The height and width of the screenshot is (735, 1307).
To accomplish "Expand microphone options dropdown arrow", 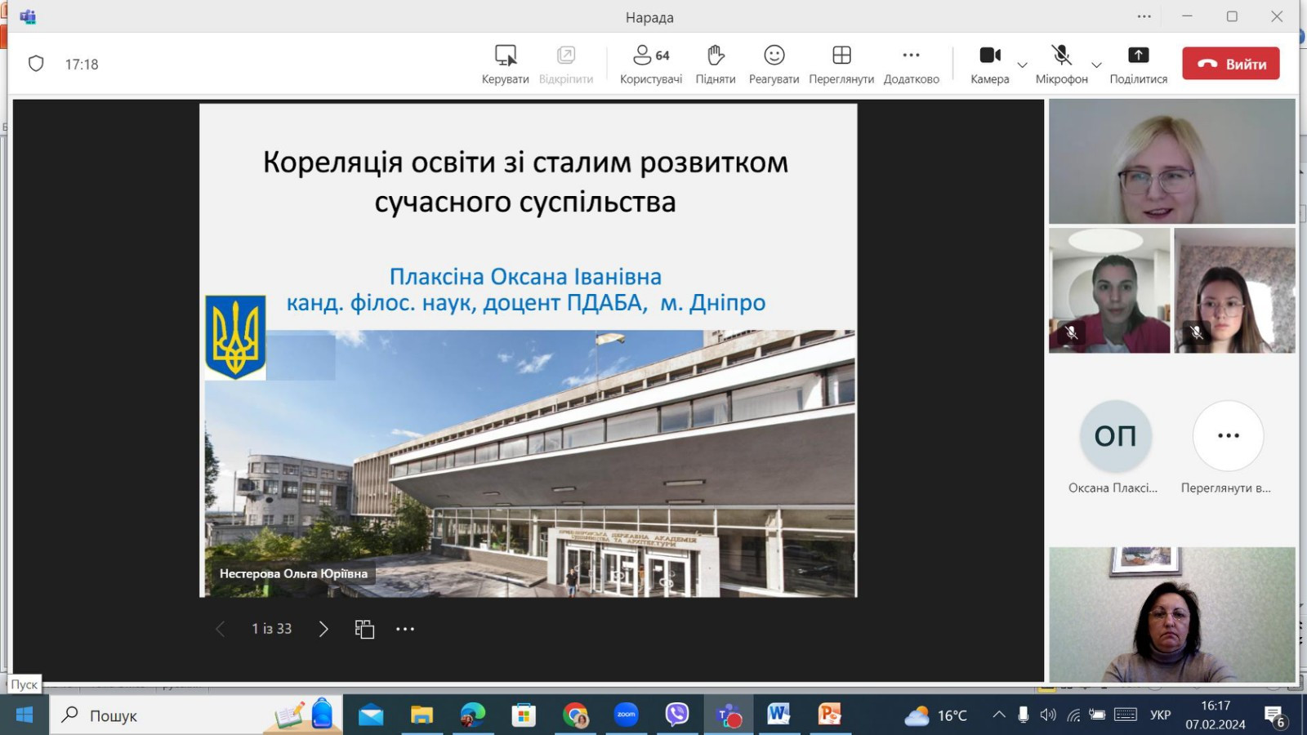I will click(x=1096, y=65).
